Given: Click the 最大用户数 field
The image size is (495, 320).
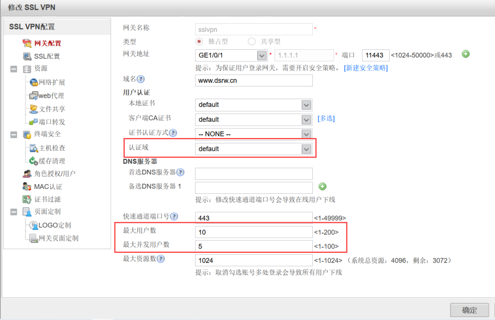Looking at the screenshot, I should tap(254, 232).
